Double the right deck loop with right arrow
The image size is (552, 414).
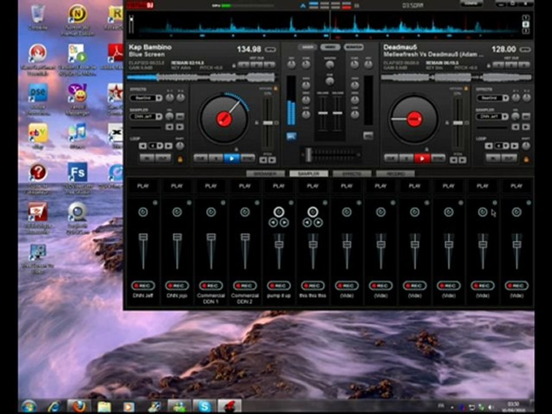pyautogui.click(x=515, y=145)
